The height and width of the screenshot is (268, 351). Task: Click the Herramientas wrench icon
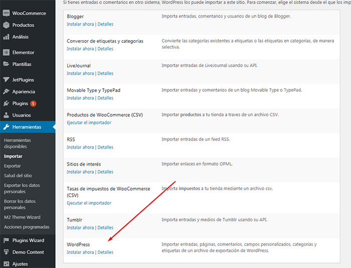pyautogui.click(x=6, y=127)
